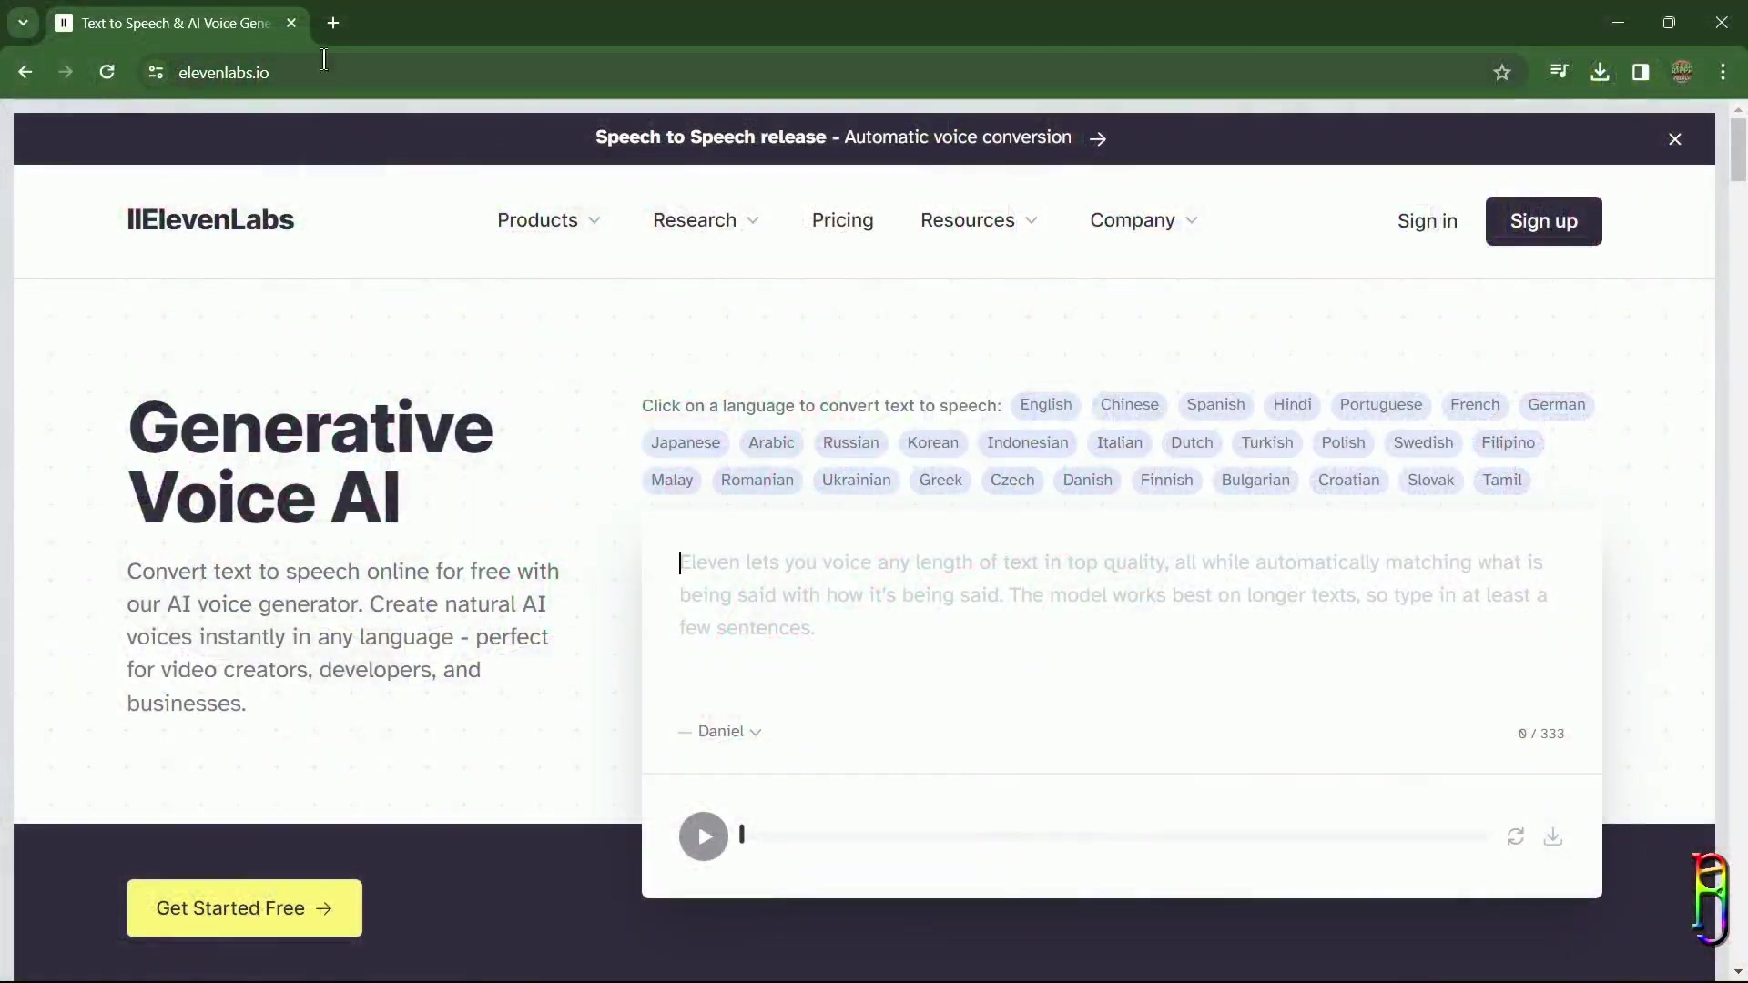Dismiss the Speech to Speech release banner
The image size is (1748, 983).
(1675, 138)
